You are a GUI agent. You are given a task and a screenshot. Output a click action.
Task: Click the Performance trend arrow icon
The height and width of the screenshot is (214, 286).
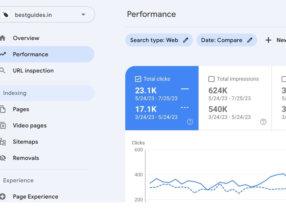3,54
